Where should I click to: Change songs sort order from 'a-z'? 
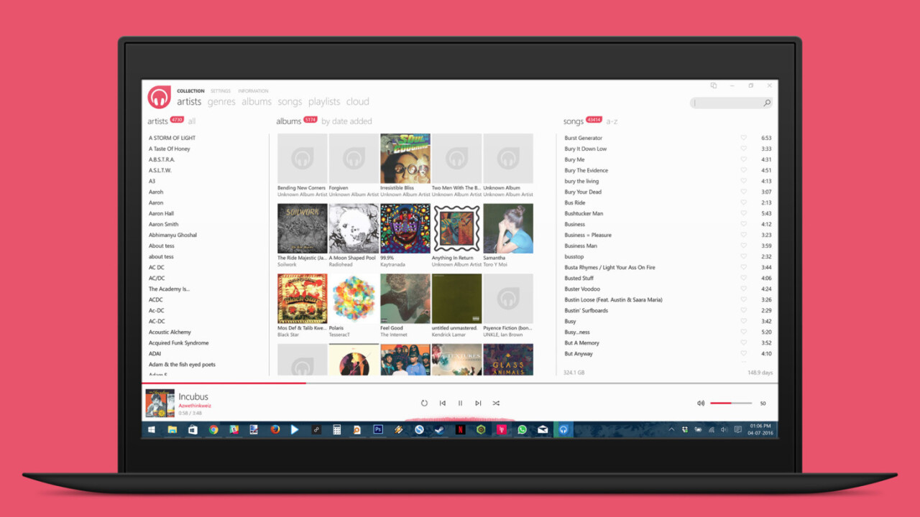(612, 121)
